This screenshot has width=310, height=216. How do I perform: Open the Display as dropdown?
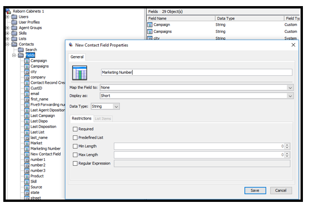tap(196, 96)
